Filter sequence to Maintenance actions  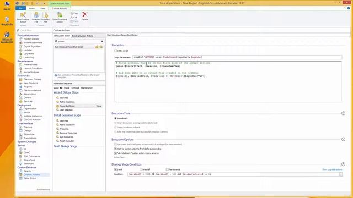(87, 88)
